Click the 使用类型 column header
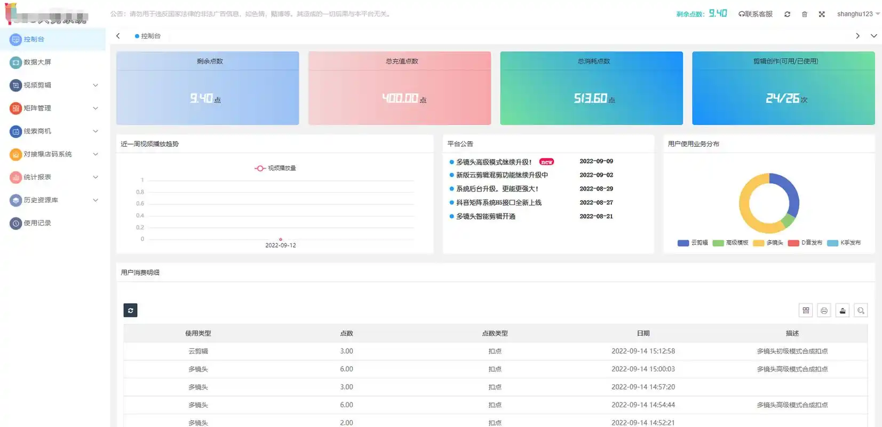Image resolution: width=882 pixels, height=427 pixels. click(x=198, y=334)
